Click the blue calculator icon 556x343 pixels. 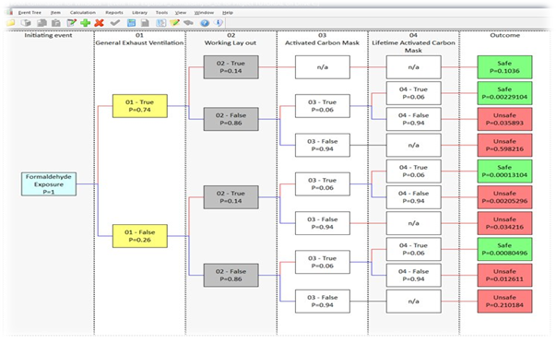coord(132,23)
